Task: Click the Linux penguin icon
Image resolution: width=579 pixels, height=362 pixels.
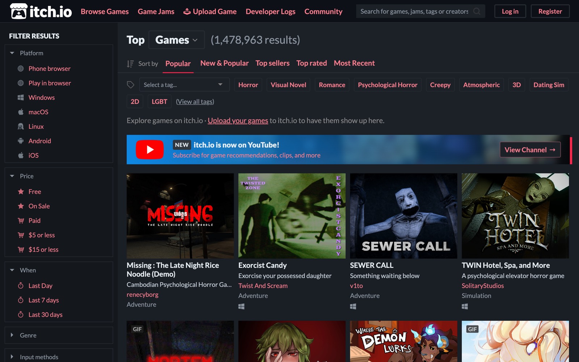Action: pos(21,126)
